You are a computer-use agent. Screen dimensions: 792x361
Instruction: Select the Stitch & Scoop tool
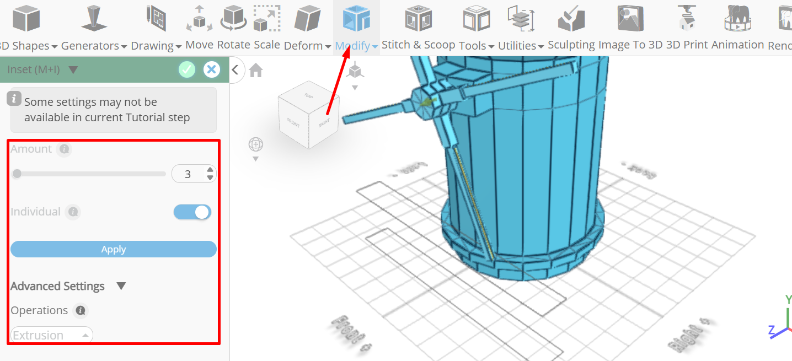coord(418,28)
